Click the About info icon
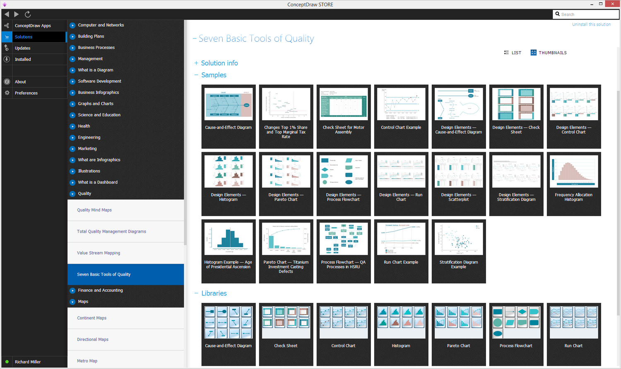This screenshot has width=621, height=369. [x=7, y=82]
